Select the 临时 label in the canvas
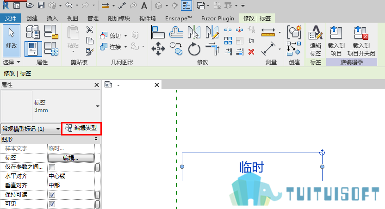This screenshot has width=385, height=209. [x=252, y=167]
